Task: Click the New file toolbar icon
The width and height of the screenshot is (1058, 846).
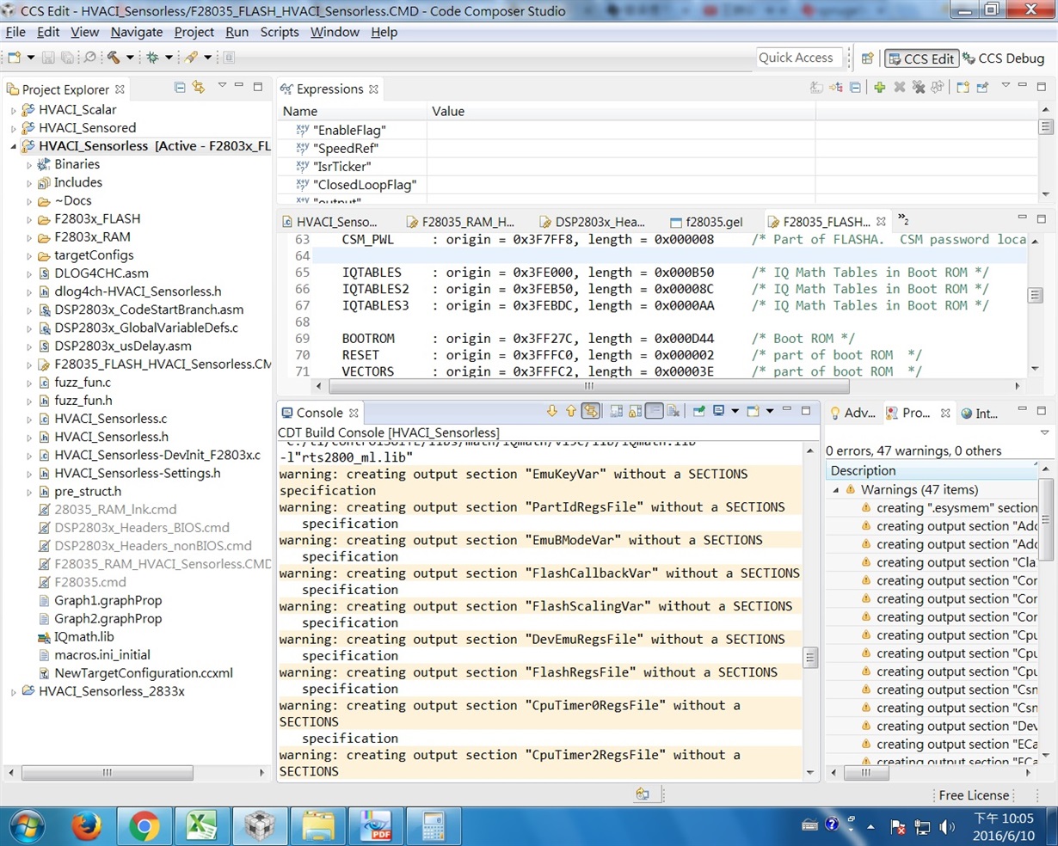Action: pos(14,58)
